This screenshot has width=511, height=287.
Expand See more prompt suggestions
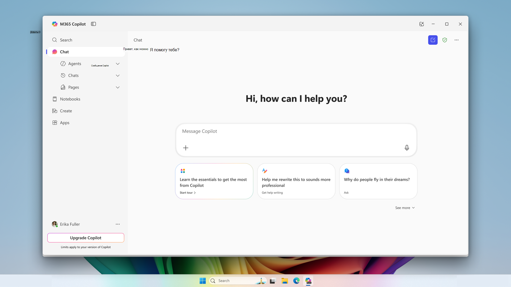coord(405,208)
